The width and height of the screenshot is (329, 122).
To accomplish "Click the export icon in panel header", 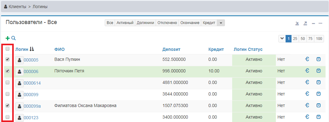I will click(305, 23).
